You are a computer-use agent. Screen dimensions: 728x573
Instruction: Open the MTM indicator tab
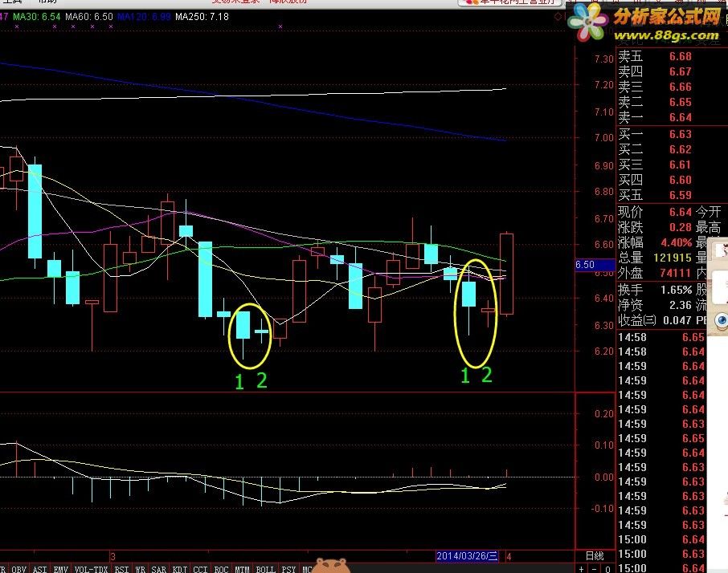tap(242, 568)
